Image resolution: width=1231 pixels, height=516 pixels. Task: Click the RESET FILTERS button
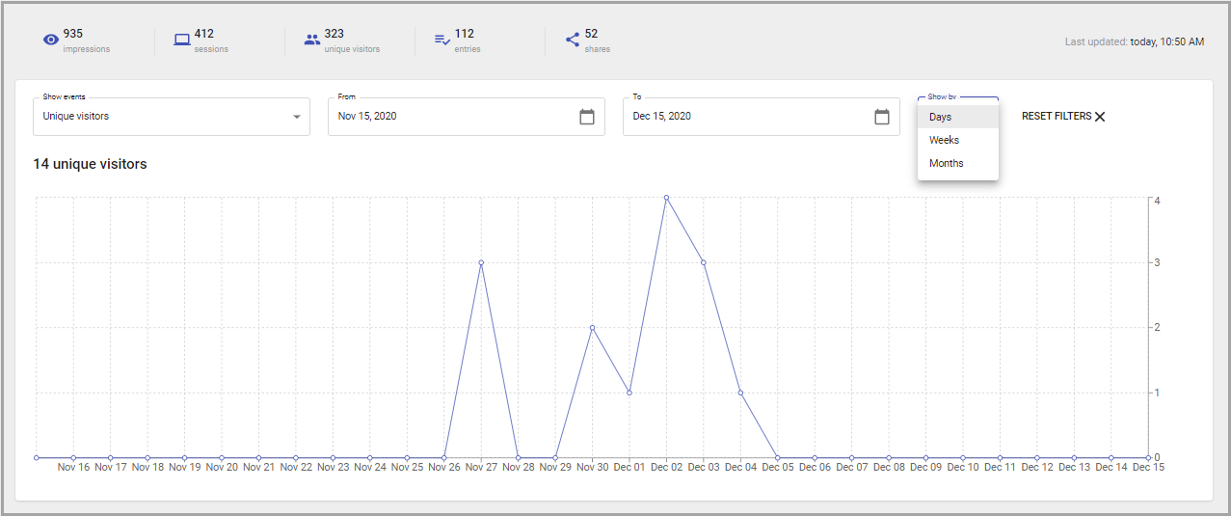[x=1063, y=117]
